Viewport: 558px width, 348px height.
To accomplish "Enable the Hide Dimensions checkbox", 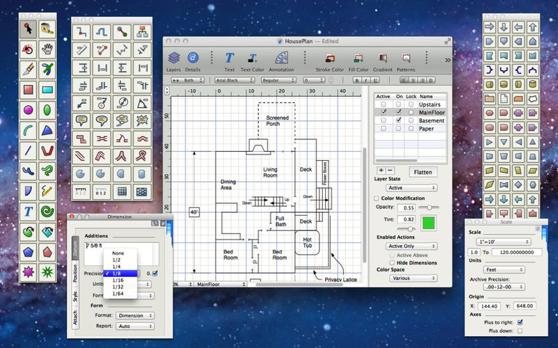I will click(x=392, y=263).
